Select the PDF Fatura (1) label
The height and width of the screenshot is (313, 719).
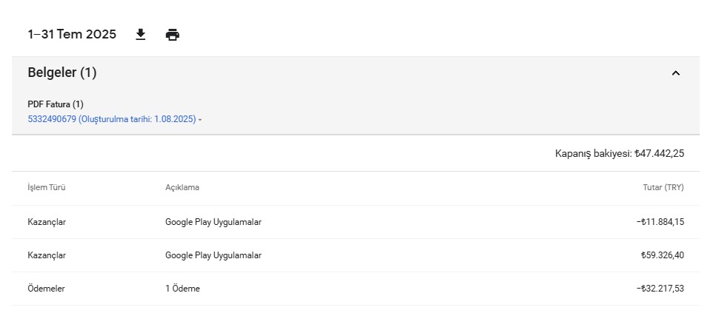coord(56,104)
